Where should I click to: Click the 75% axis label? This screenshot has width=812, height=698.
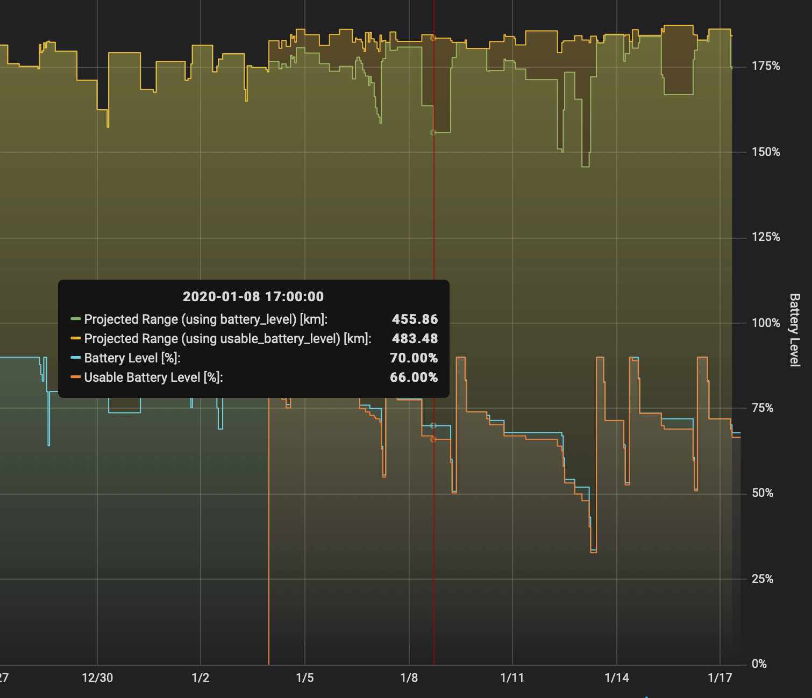763,408
